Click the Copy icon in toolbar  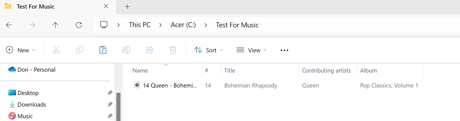point(80,50)
